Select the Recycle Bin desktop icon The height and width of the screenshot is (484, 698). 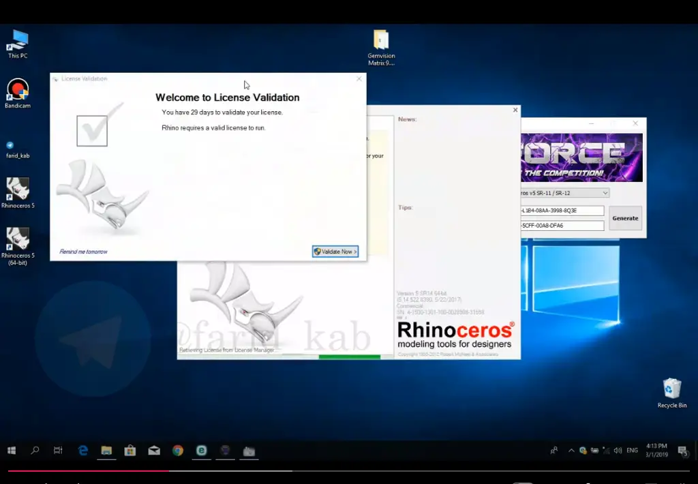tap(671, 393)
